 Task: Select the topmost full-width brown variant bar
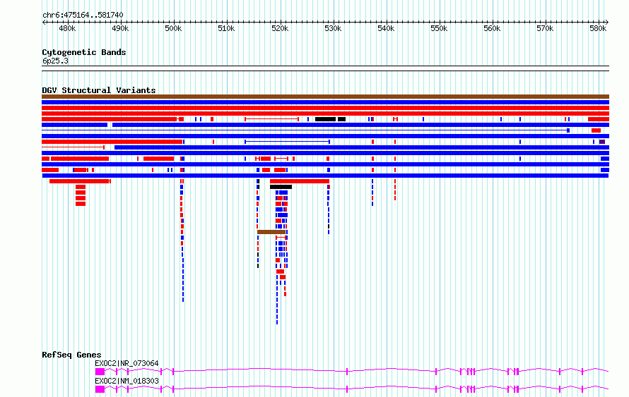(325, 97)
